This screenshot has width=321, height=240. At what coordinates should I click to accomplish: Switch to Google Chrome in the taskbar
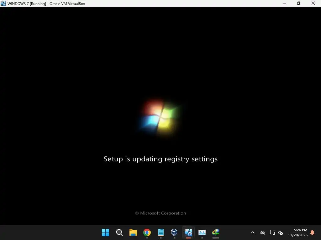pyautogui.click(x=147, y=232)
